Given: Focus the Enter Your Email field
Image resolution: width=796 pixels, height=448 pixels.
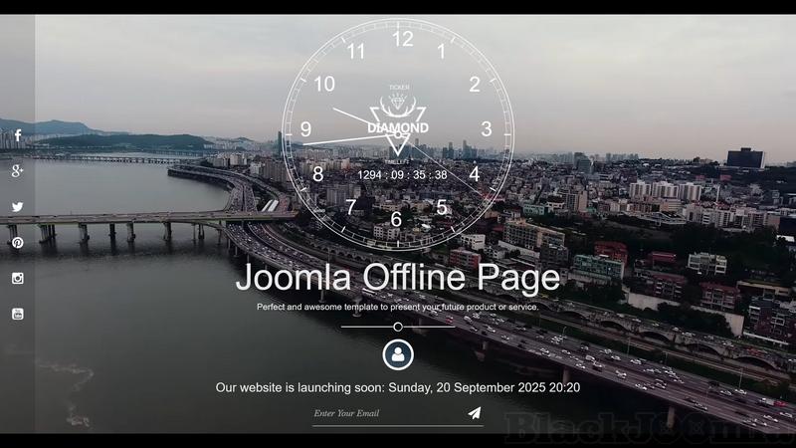Looking at the screenshot, I should pos(383,413).
